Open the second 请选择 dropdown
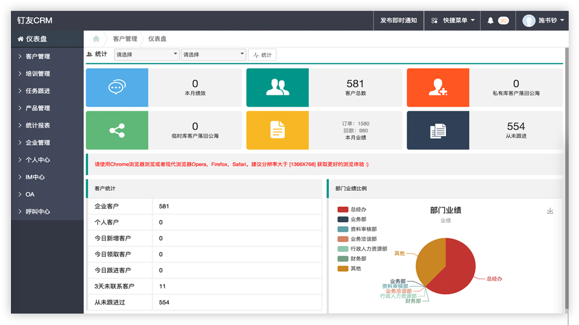 point(214,55)
